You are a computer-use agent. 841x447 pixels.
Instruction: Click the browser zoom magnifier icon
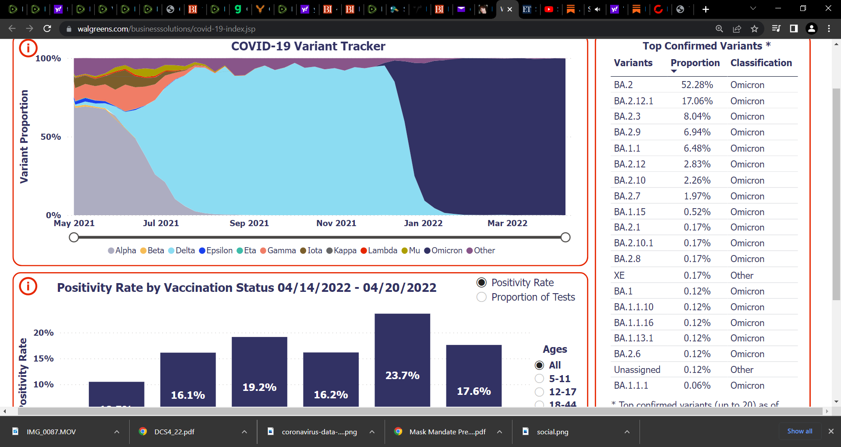[719, 28]
